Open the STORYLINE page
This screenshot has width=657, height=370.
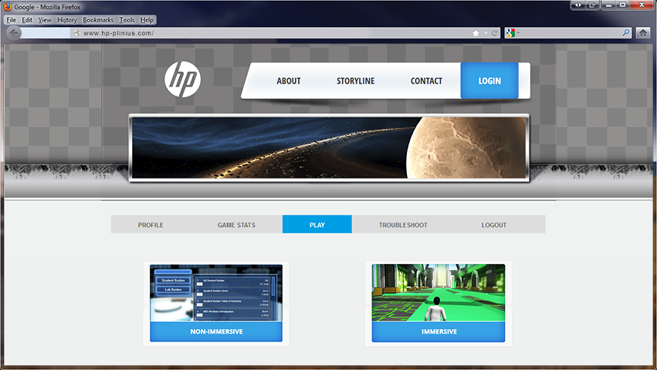(356, 81)
